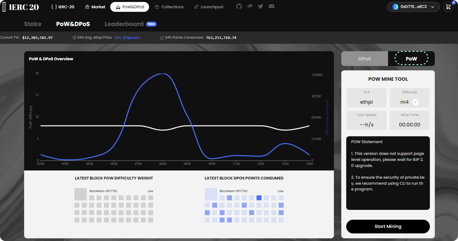Open the Stake tab
This screenshot has width=458, height=241.
pos(33,24)
